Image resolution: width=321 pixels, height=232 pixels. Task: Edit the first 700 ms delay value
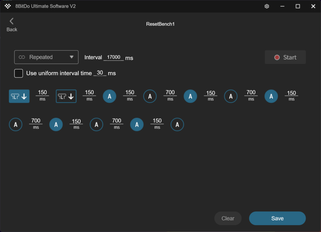click(170, 92)
